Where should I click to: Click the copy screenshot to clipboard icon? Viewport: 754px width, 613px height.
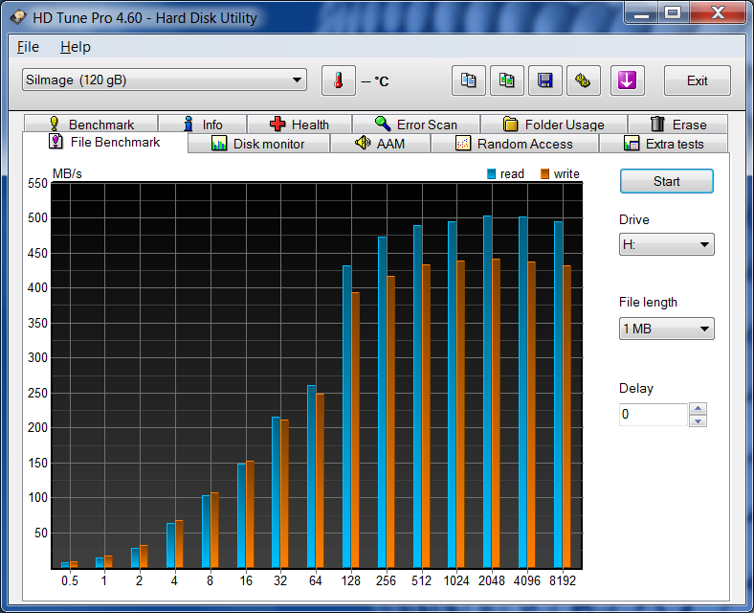coord(507,80)
